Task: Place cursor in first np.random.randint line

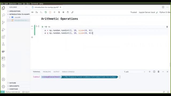Action: coord(68,30)
